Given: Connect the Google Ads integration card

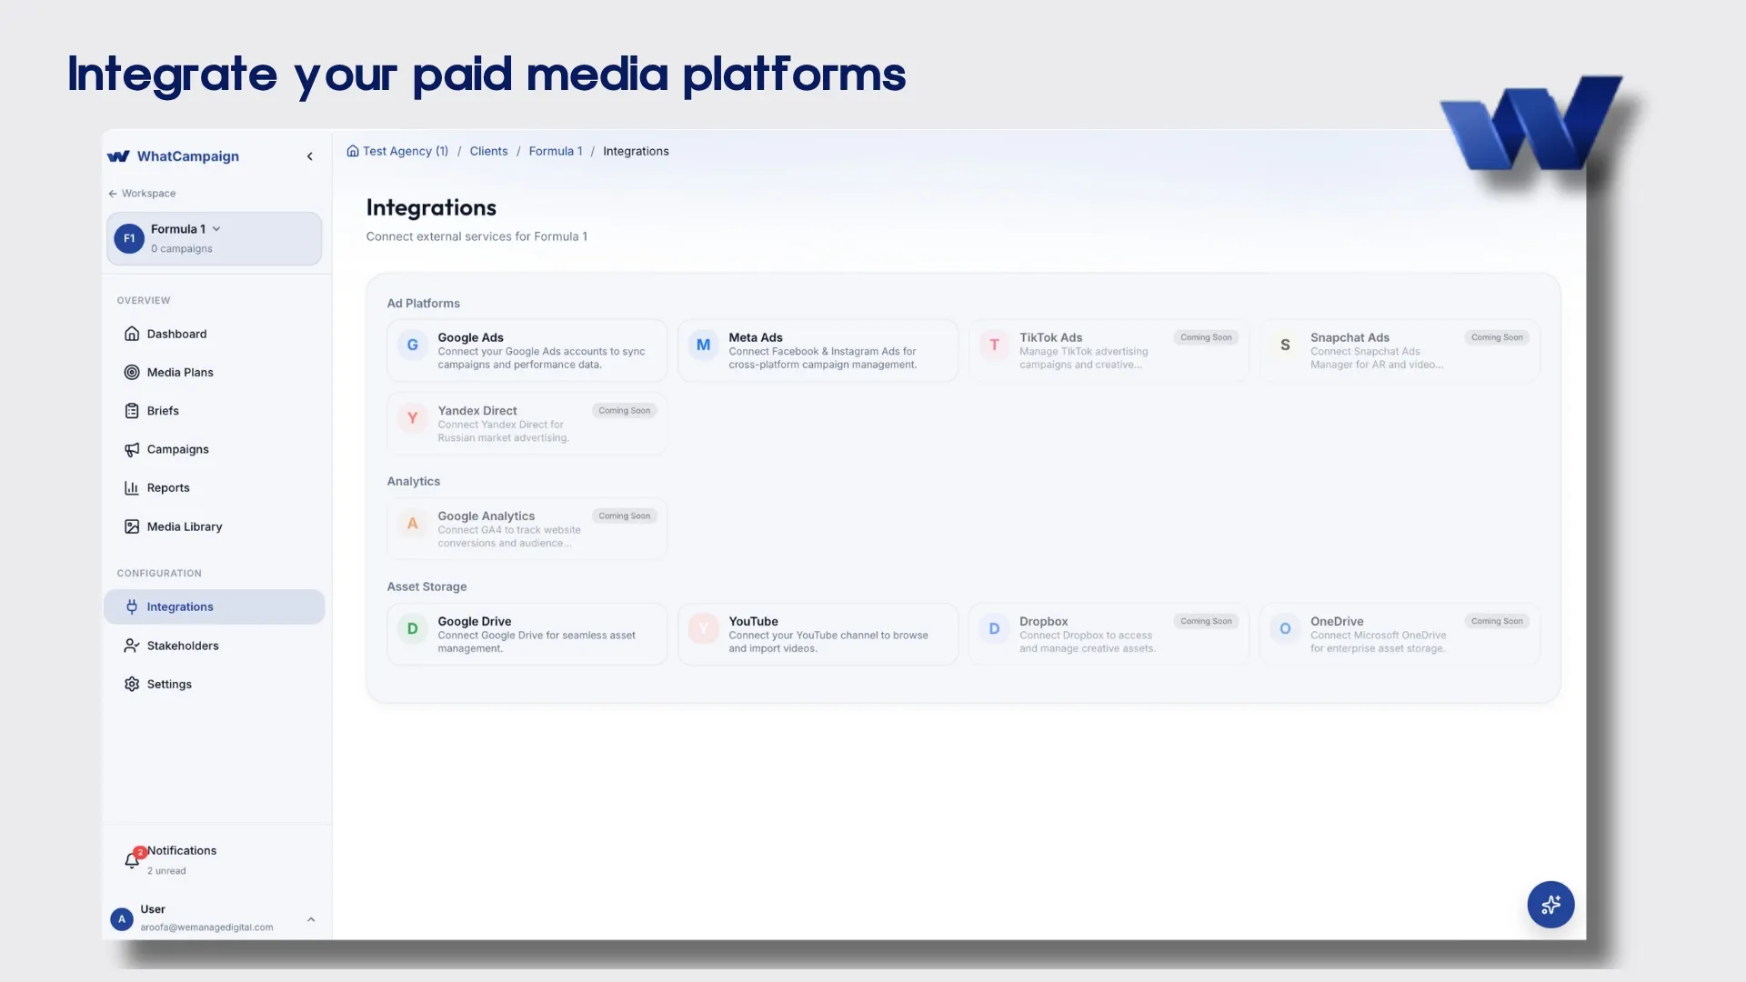Looking at the screenshot, I should pos(527,350).
